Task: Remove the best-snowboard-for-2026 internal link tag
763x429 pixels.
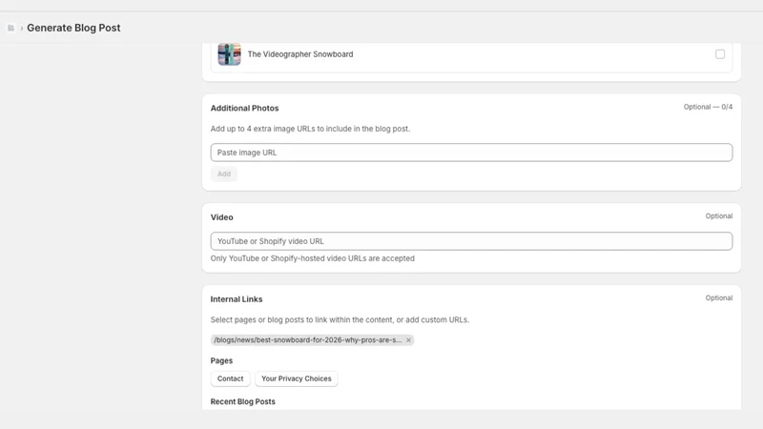Action: click(408, 340)
